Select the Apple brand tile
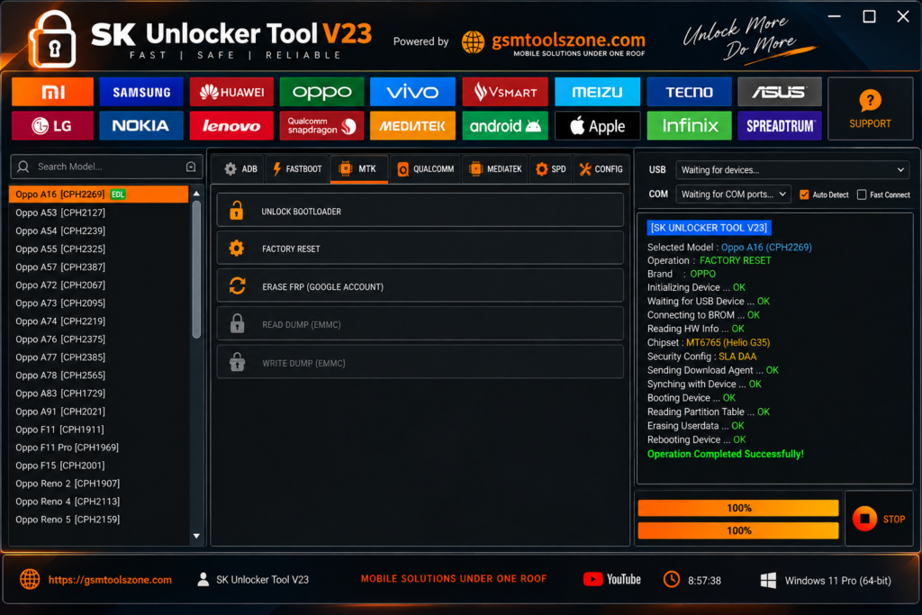 tap(598, 125)
